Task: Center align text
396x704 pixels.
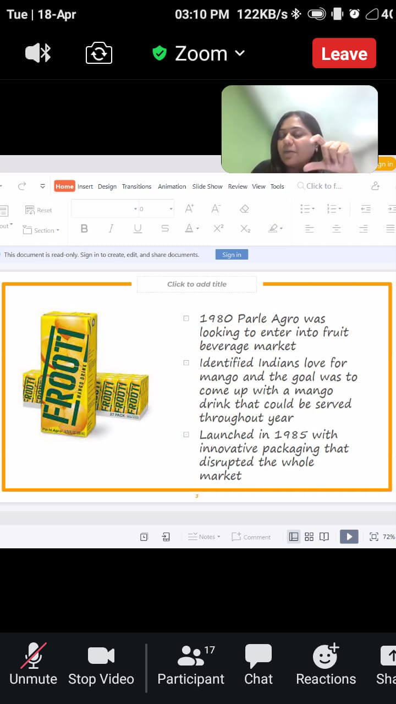Action: click(x=336, y=229)
